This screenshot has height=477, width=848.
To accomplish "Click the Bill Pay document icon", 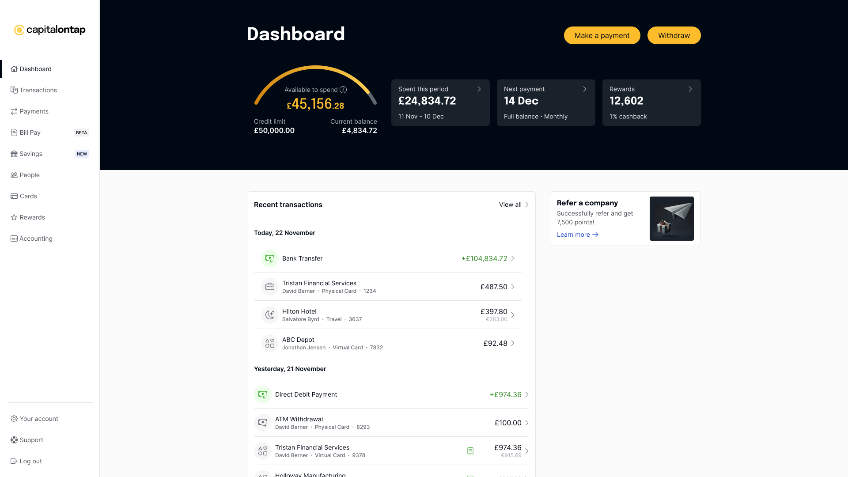I will point(14,132).
